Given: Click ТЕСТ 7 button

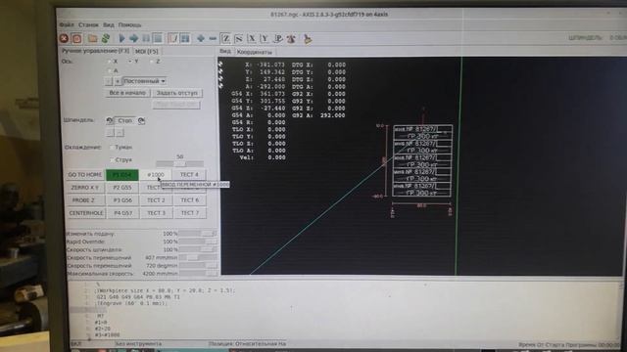Looking at the screenshot, I should point(190,213).
